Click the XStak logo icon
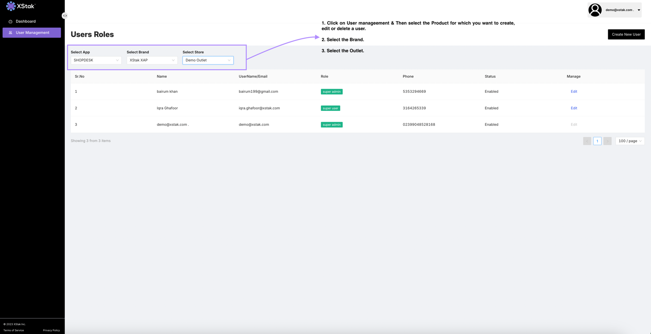 (11, 6)
